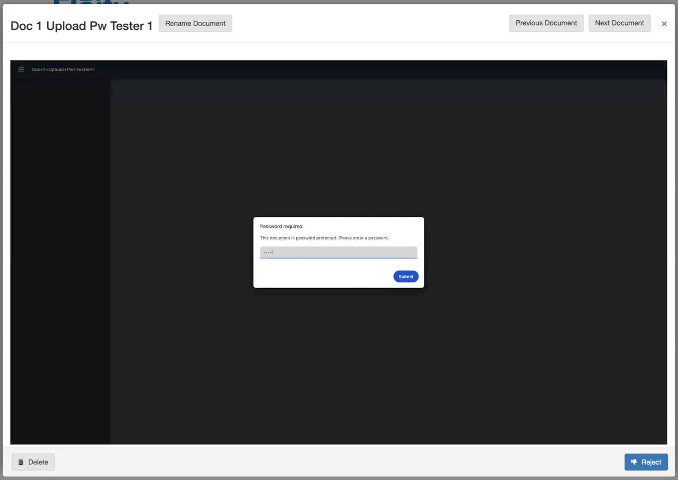Click the Doc+1+Upload+Pw+Tester+1 filename in the viewer

pos(63,69)
